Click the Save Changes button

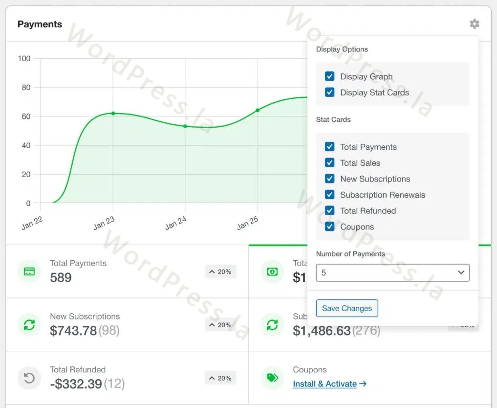coord(347,308)
